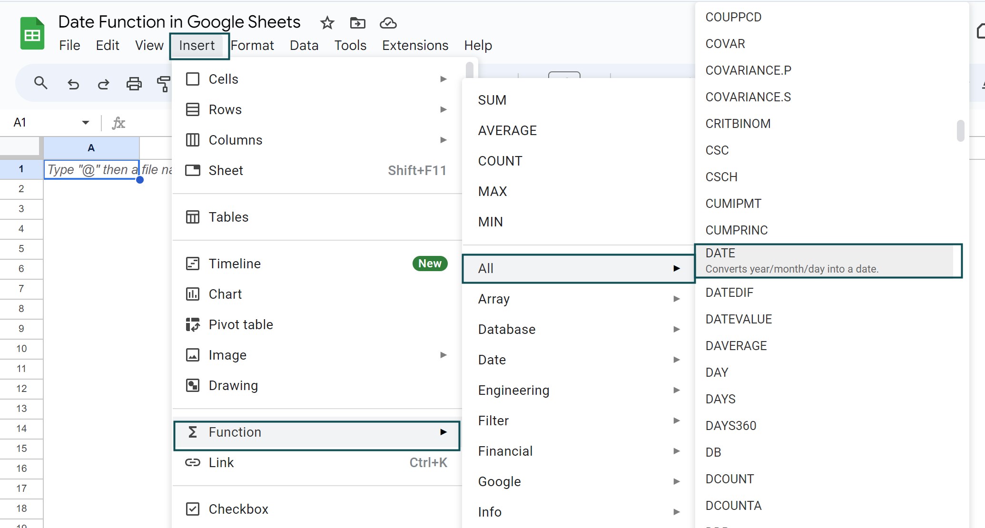Redo the last action
985x528 pixels.
click(103, 84)
